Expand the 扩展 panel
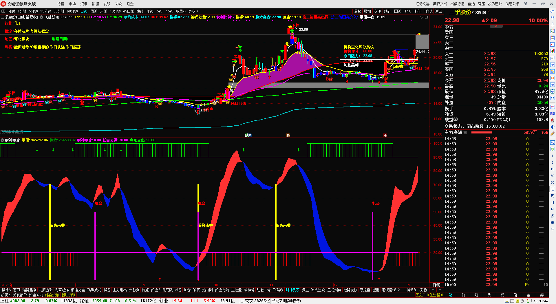Image resolution: width=556 pixels, height=304 pixels. point(6,295)
